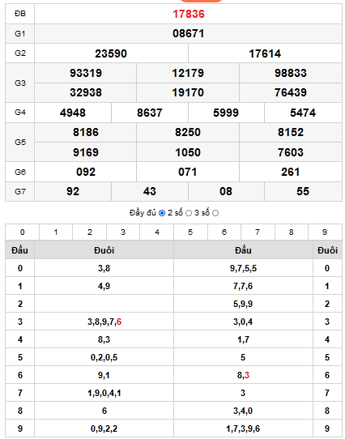Click the G2 number 17614
The width and height of the screenshot is (345, 439).
click(265, 53)
